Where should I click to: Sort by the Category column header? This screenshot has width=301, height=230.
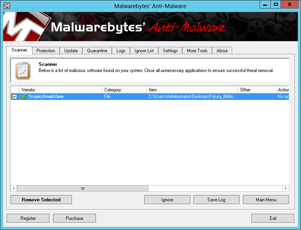(x=124, y=90)
